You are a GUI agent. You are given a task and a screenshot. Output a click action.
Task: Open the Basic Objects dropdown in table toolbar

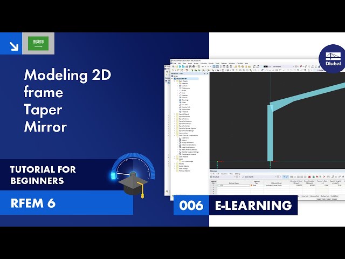click(x=259, y=177)
